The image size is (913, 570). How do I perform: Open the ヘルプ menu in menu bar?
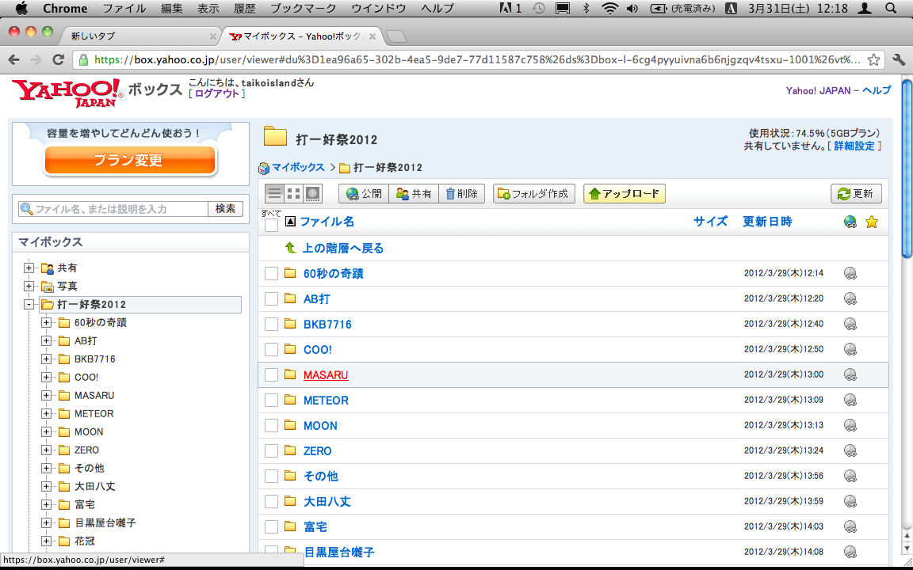click(437, 8)
